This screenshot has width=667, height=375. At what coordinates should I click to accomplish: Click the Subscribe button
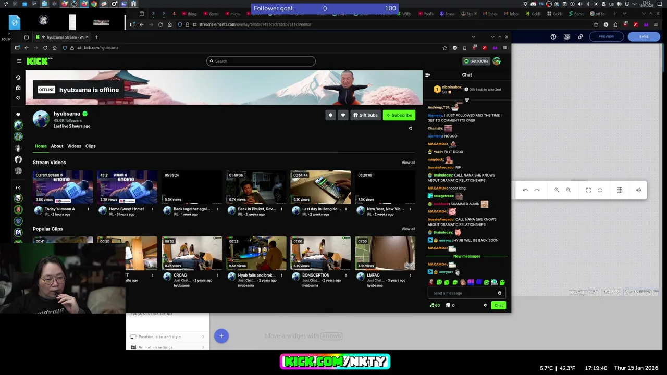click(x=399, y=115)
